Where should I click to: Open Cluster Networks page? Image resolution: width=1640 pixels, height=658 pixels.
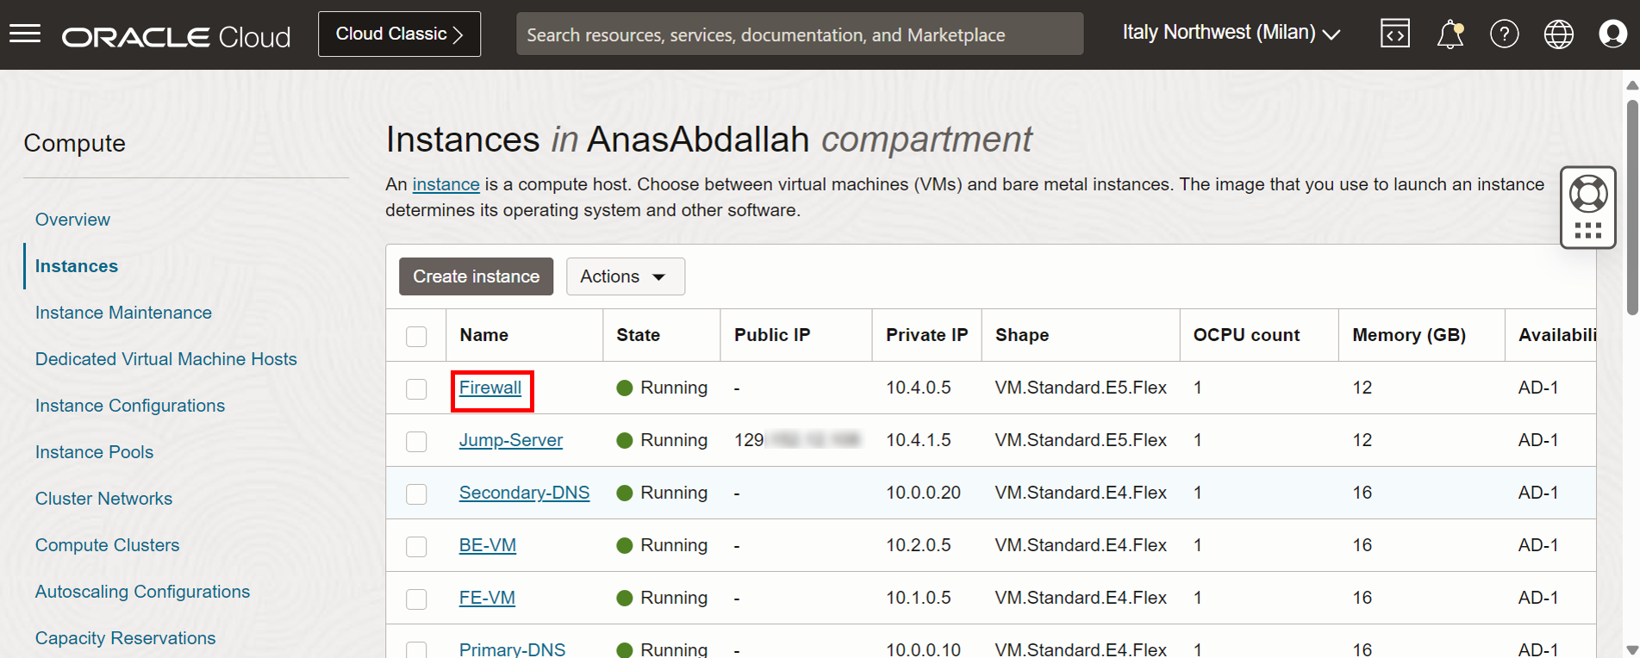point(103,499)
